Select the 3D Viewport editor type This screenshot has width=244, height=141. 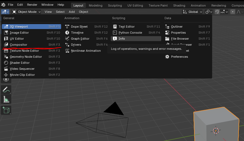[32, 27]
